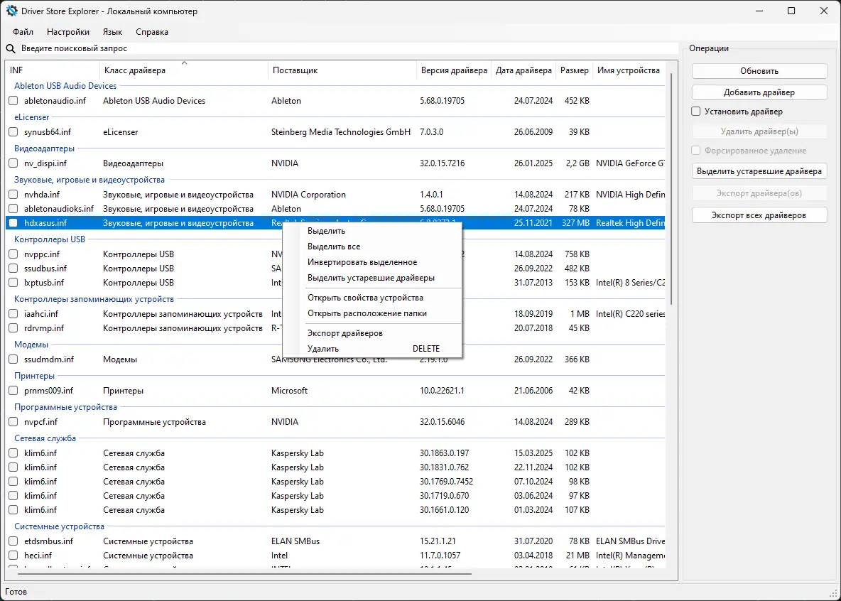Check the nv_dispi.inf row checkbox

click(x=13, y=163)
